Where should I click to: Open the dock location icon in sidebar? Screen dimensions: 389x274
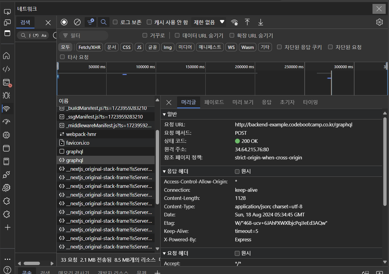pyautogui.click(x=7, y=33)
